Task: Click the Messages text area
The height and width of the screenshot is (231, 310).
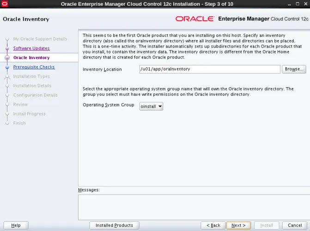Action: (194, 207)
